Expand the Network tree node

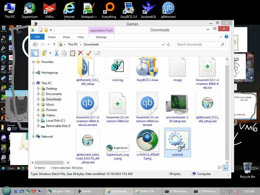coord(33,136)
